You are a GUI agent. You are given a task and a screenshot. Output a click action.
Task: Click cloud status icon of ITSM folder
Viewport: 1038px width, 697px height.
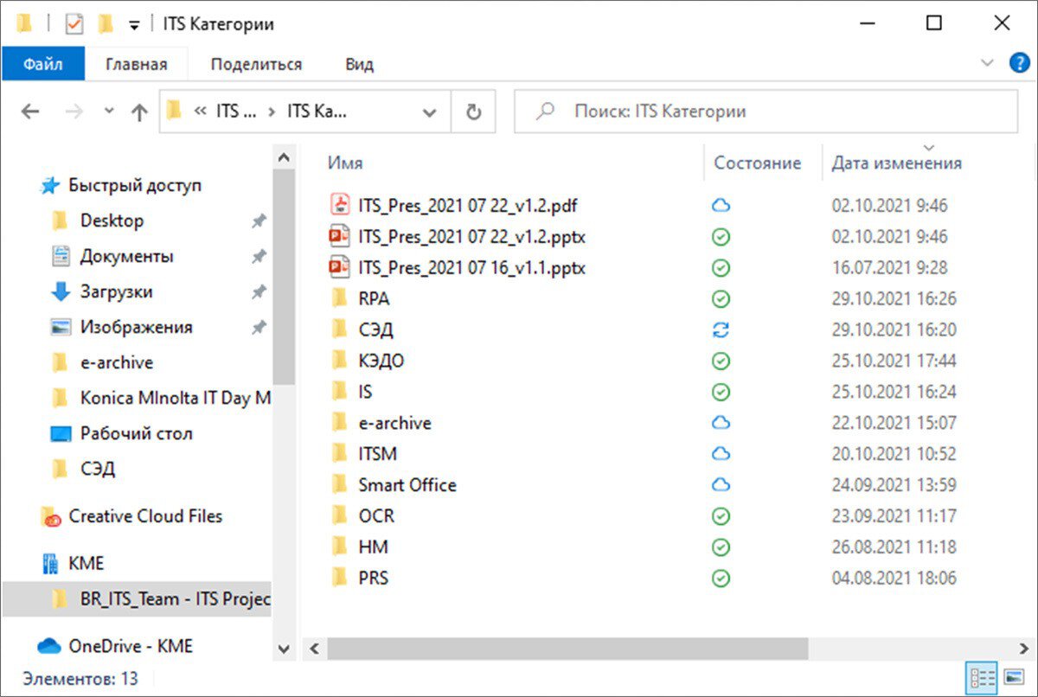(x=721, y=454)
